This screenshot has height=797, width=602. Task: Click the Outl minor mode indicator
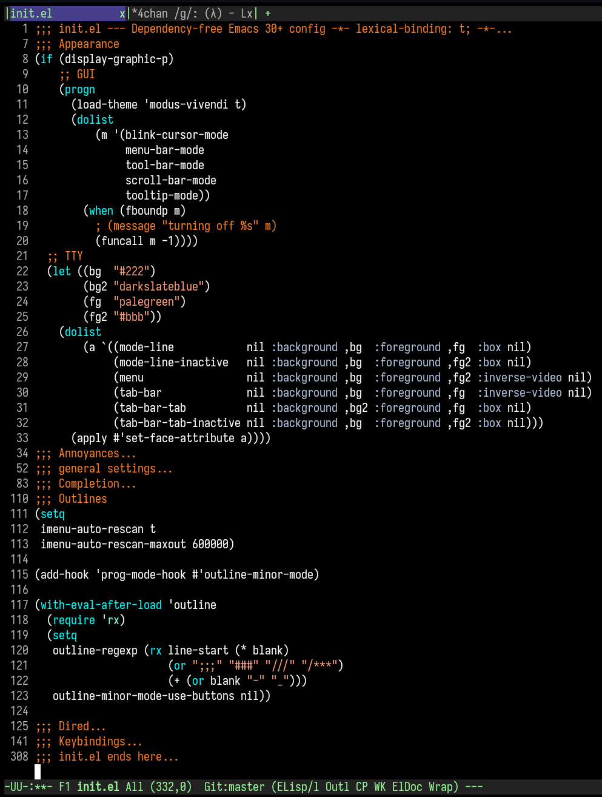337,787
